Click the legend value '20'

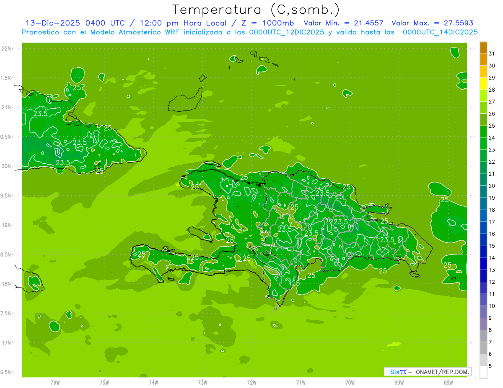(492, 186)
